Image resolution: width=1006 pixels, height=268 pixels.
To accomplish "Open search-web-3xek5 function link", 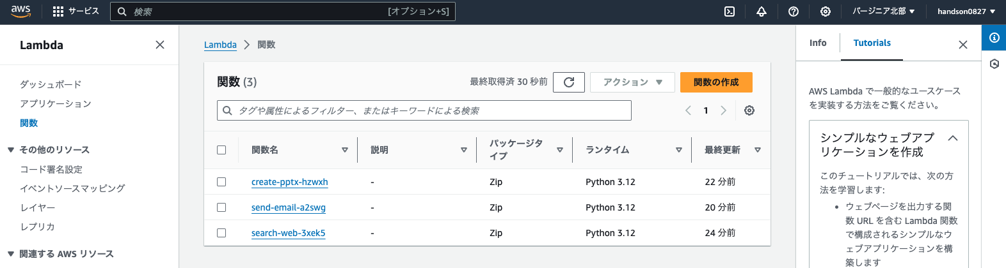I will 289,233.
